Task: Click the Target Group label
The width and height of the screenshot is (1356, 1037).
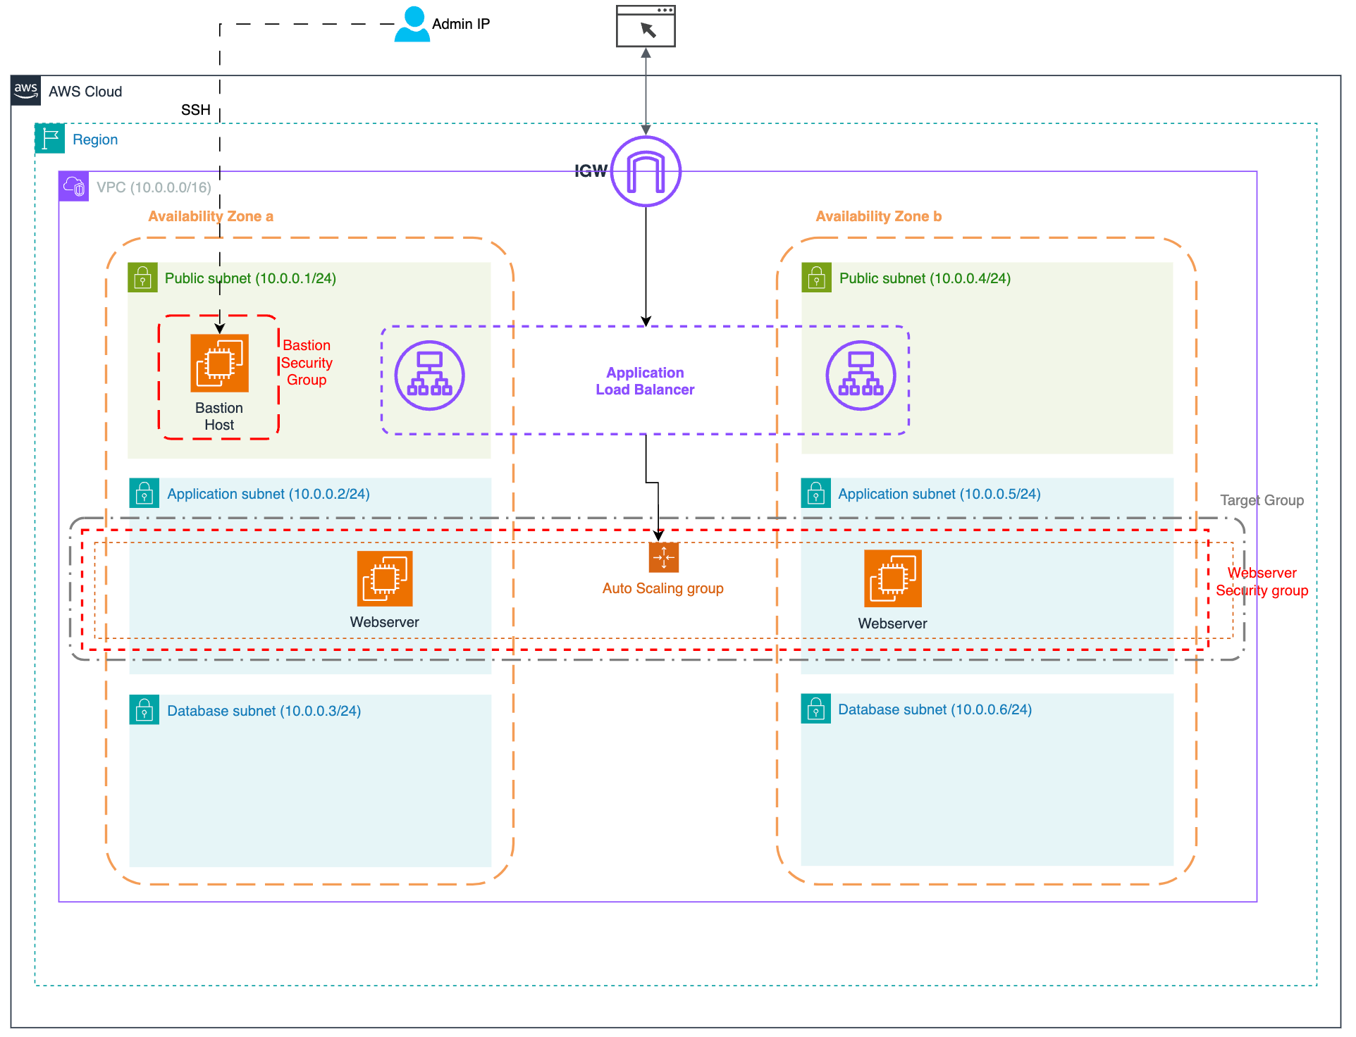Action: click(x=1262, y=500)
